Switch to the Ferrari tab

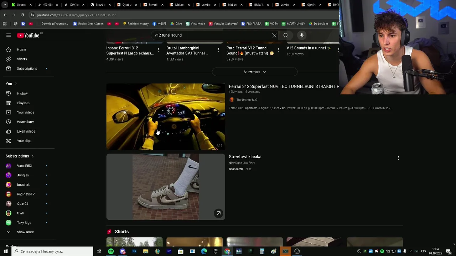(x=153, y=5)
